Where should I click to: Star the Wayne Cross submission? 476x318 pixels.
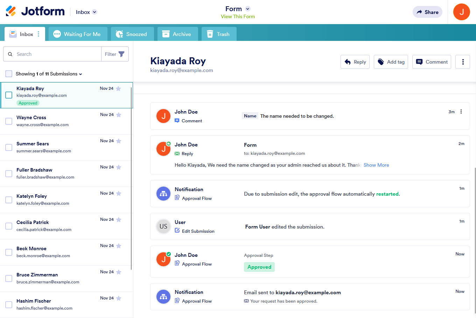119,115
